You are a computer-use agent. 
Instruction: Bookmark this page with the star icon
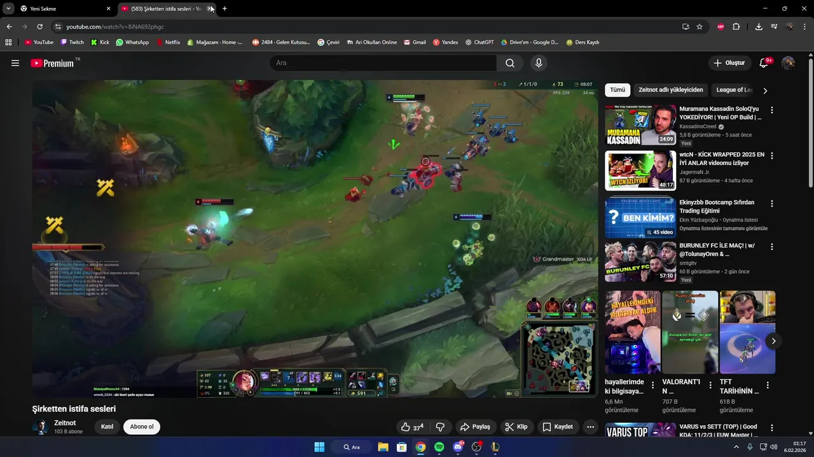tap(700, 27)
